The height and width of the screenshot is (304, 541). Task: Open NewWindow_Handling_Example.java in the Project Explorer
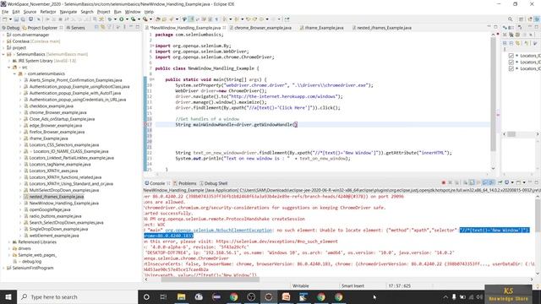point(64,203)
